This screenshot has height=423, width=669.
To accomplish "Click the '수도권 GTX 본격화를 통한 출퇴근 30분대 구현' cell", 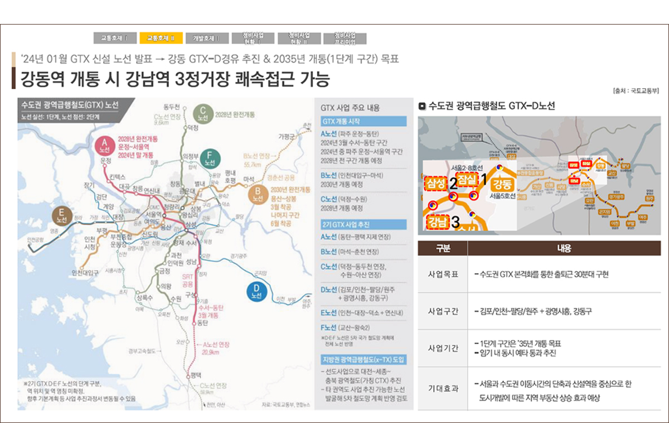I will coord(541,274).
